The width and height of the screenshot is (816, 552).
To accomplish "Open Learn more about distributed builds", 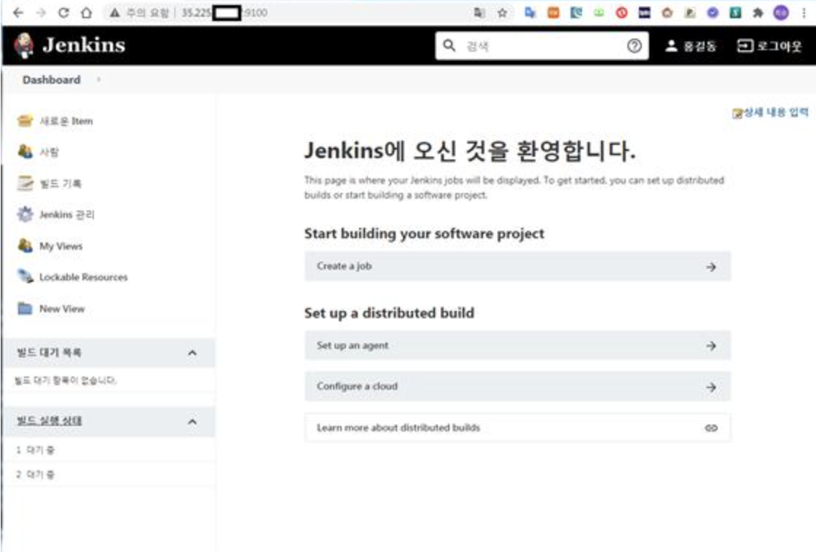I will coord(517,427).
